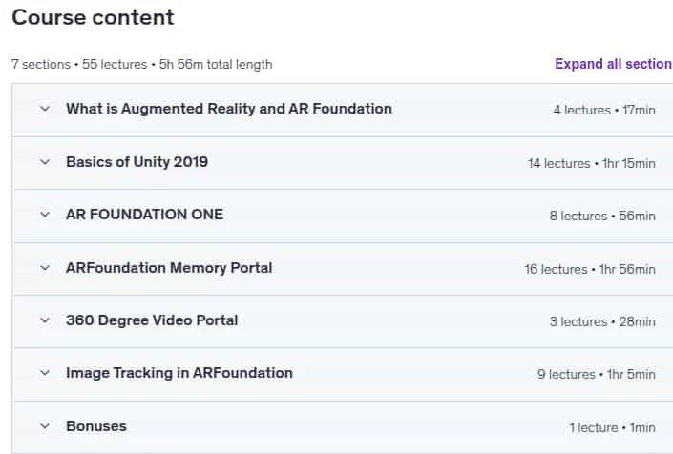This screenshot has width=673, height=454.
Task: Expand the 'AR FOUNDATION ONE' section heading
Action: click(145, 215)
